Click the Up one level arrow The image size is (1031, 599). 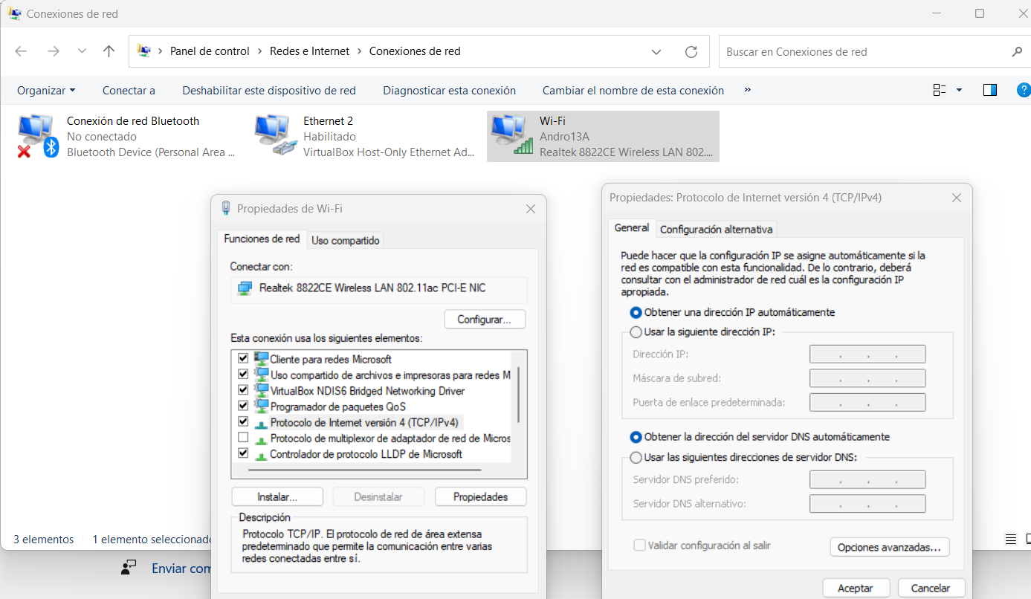point(109,51)
